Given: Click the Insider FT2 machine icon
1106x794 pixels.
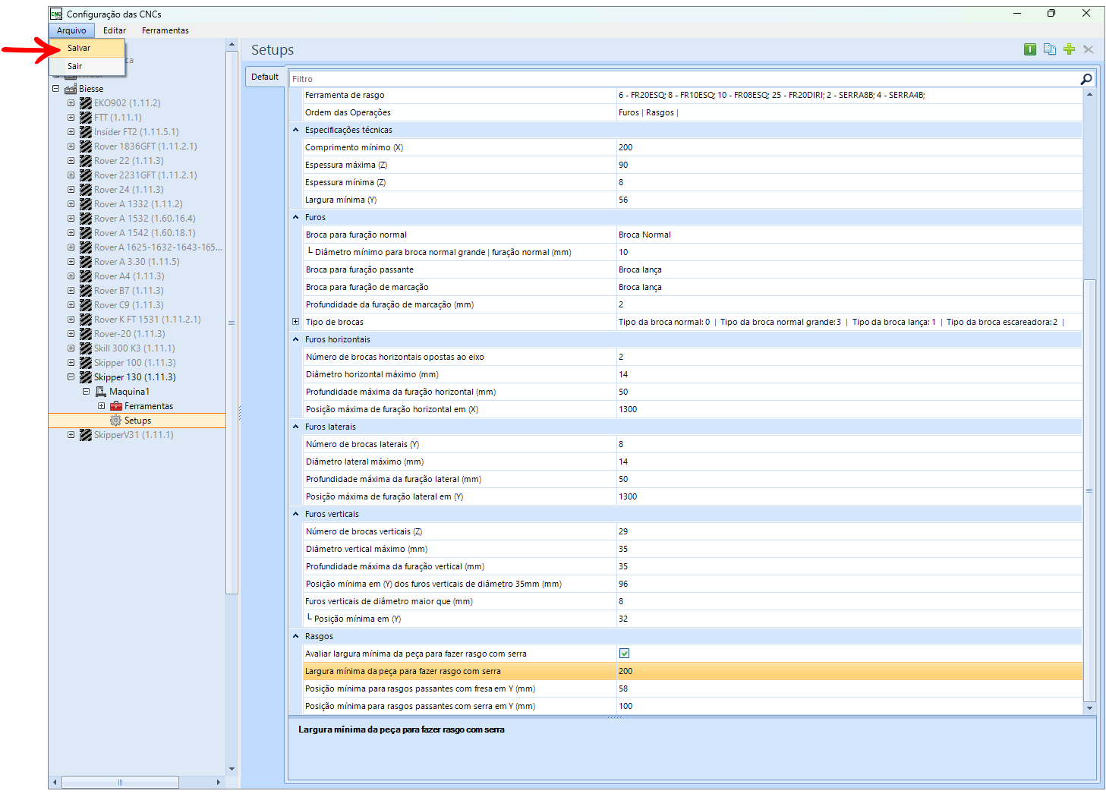Looking at the screenshot, I should [x=86, y=132].
